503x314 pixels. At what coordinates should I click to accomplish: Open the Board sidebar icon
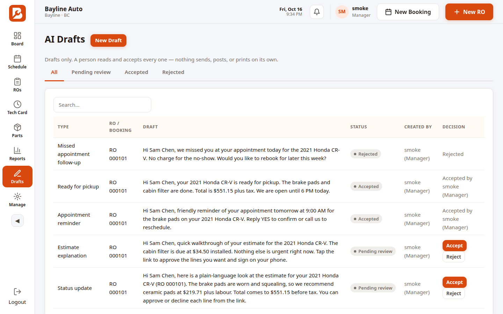[17, 36]
